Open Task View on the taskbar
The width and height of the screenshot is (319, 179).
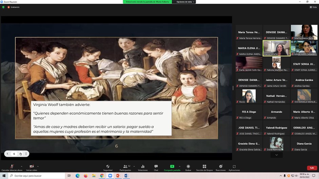point(69,176)
